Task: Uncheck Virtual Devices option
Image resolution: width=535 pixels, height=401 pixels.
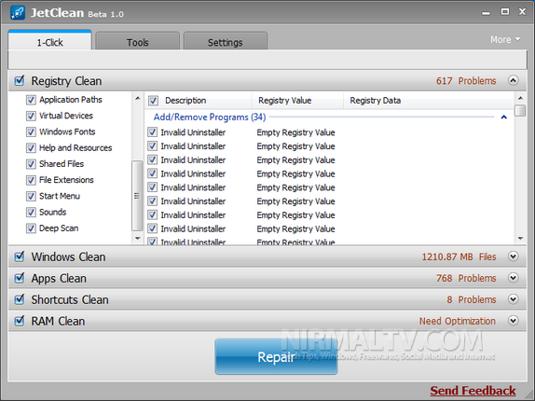Action: click(x=31, y=116)
